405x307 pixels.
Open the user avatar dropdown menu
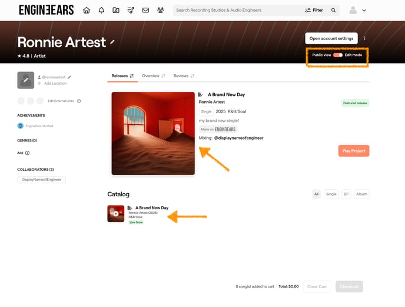(357, 10)
